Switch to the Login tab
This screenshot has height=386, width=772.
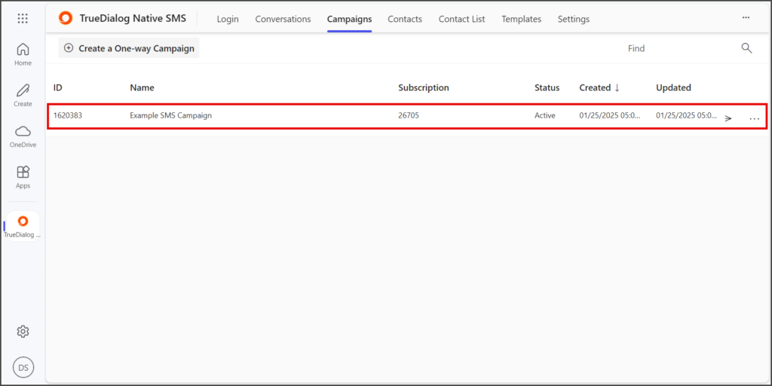[x=228, y=19]
